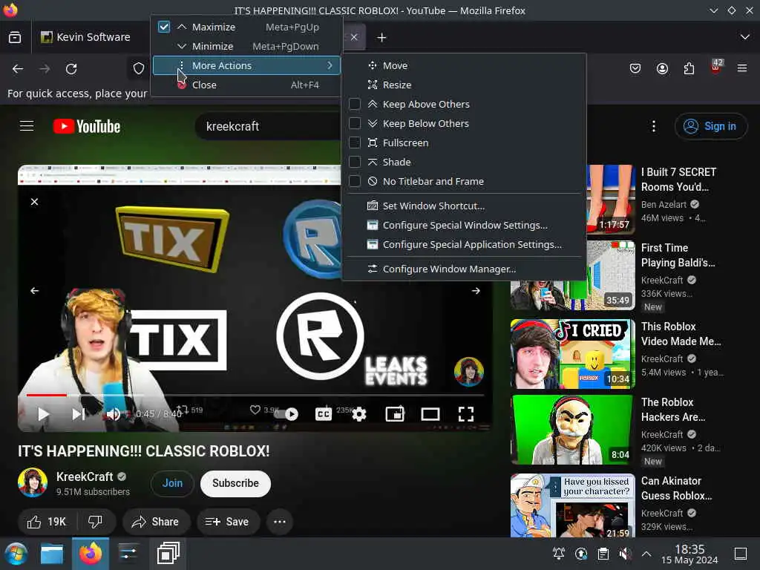Expand the More Actions submenu arrow
The image size is (760, 570).
click(330, 65)
